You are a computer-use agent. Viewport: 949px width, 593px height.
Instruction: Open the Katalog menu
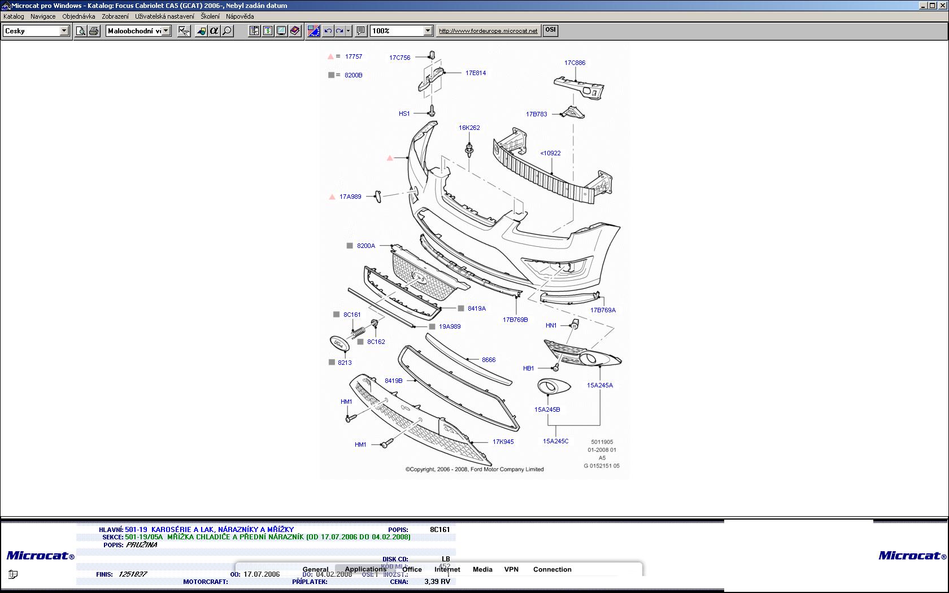(14, 16)
